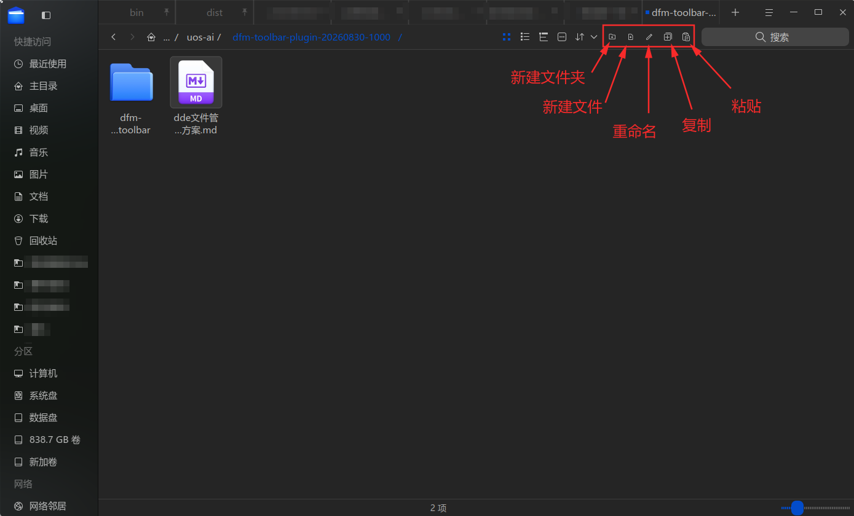This screenshot has height=516, width=854.
Task: Click the search input field
Action: point(772,37)
